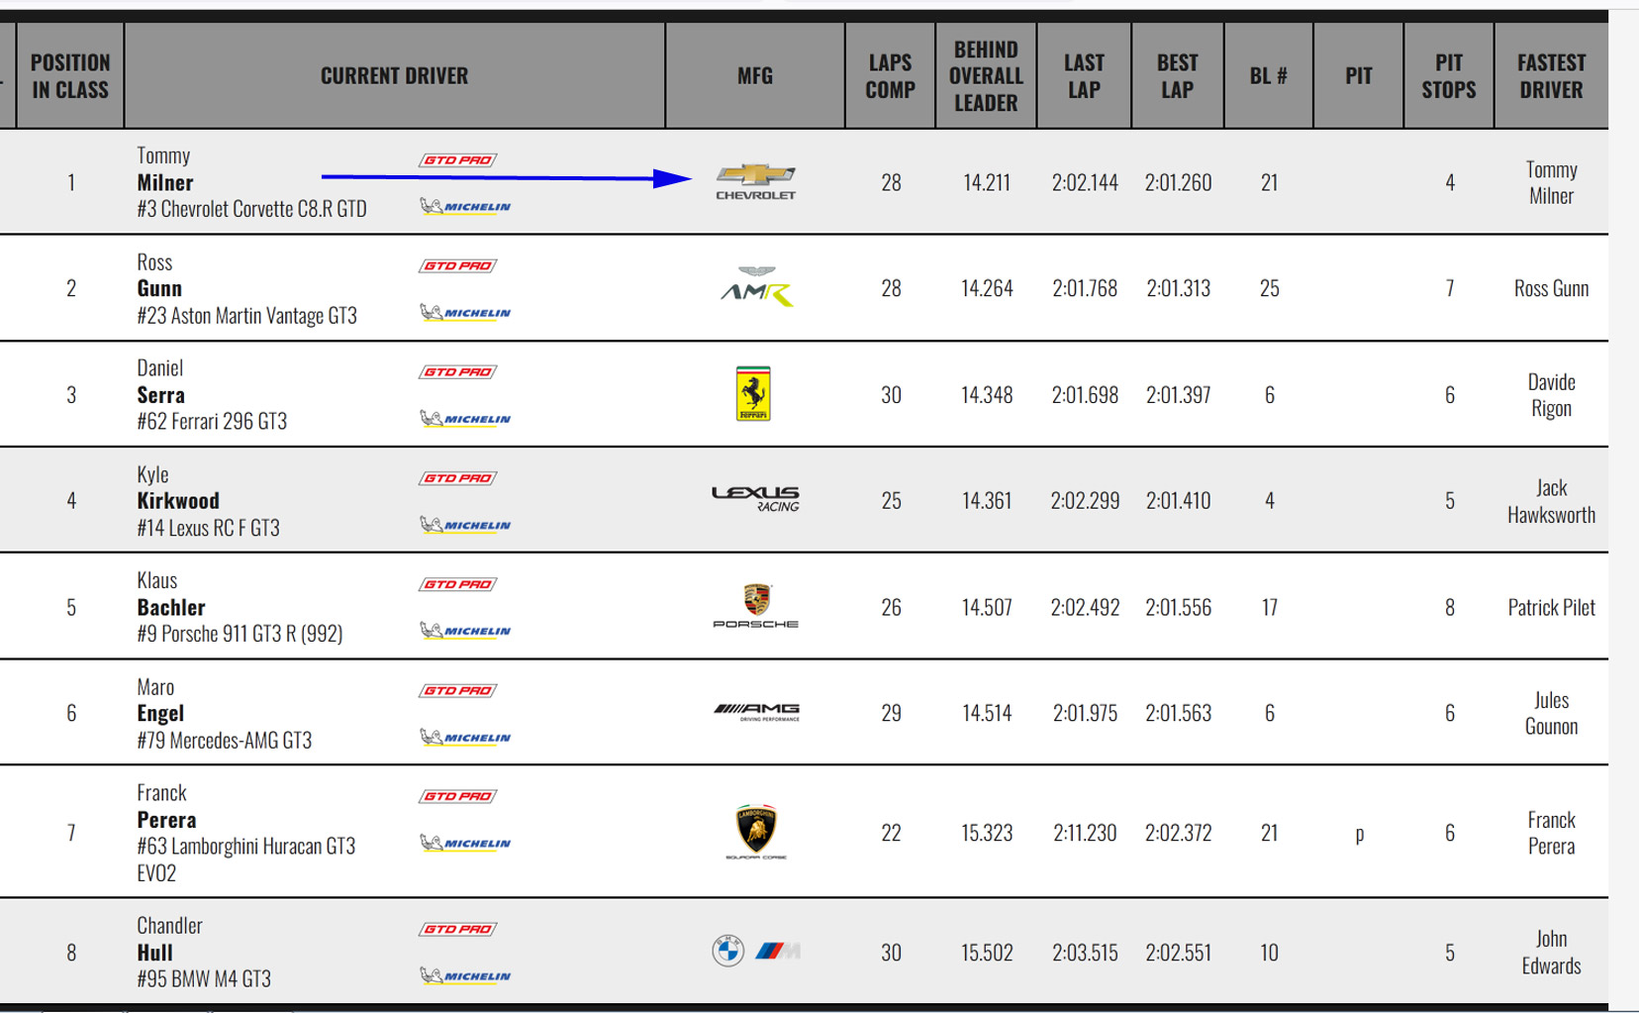Click the Current Driver column header
1639x1013 pixels.
point(394,76)
